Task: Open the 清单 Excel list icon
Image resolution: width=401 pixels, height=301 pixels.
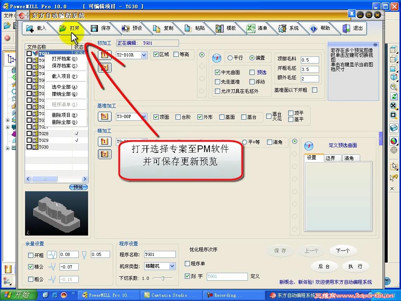Action: tap(251, 28)
